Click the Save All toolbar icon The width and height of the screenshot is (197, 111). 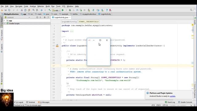tap(6, 10)
